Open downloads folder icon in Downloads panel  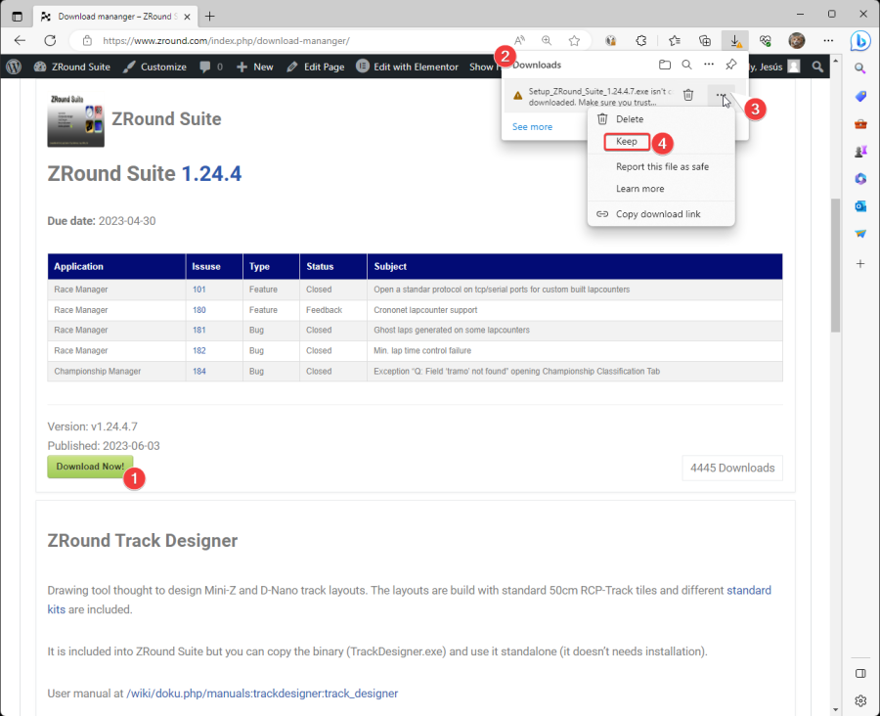[x=665, y=65]
